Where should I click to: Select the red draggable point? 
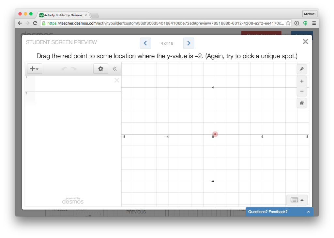point(215,134)
